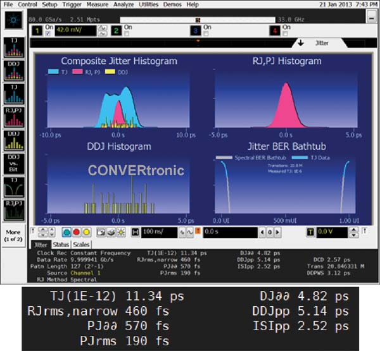
Task: Open the DDJ vs. Bit sidebar icon
Action: tap(14, 164)
